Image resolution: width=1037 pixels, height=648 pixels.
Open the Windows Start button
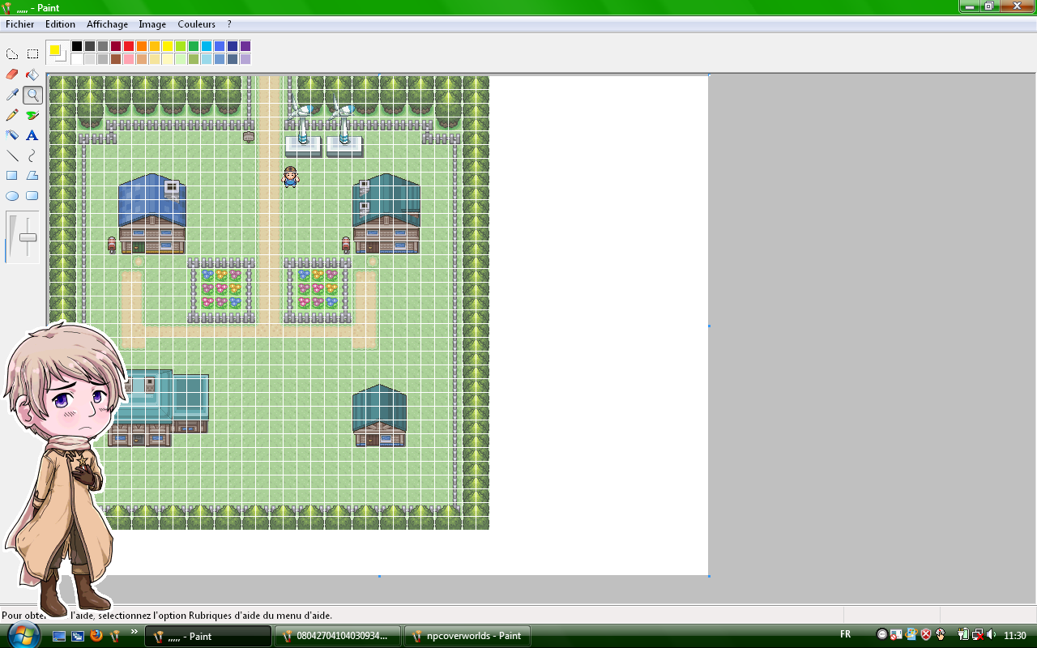23,636
